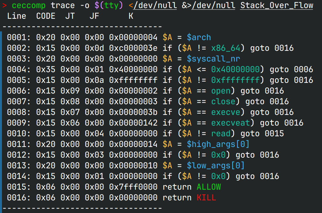Viewport: 322px width, 213px height.
Task: Select the $syscall_nr variable
Action: (x=213, y=59)
